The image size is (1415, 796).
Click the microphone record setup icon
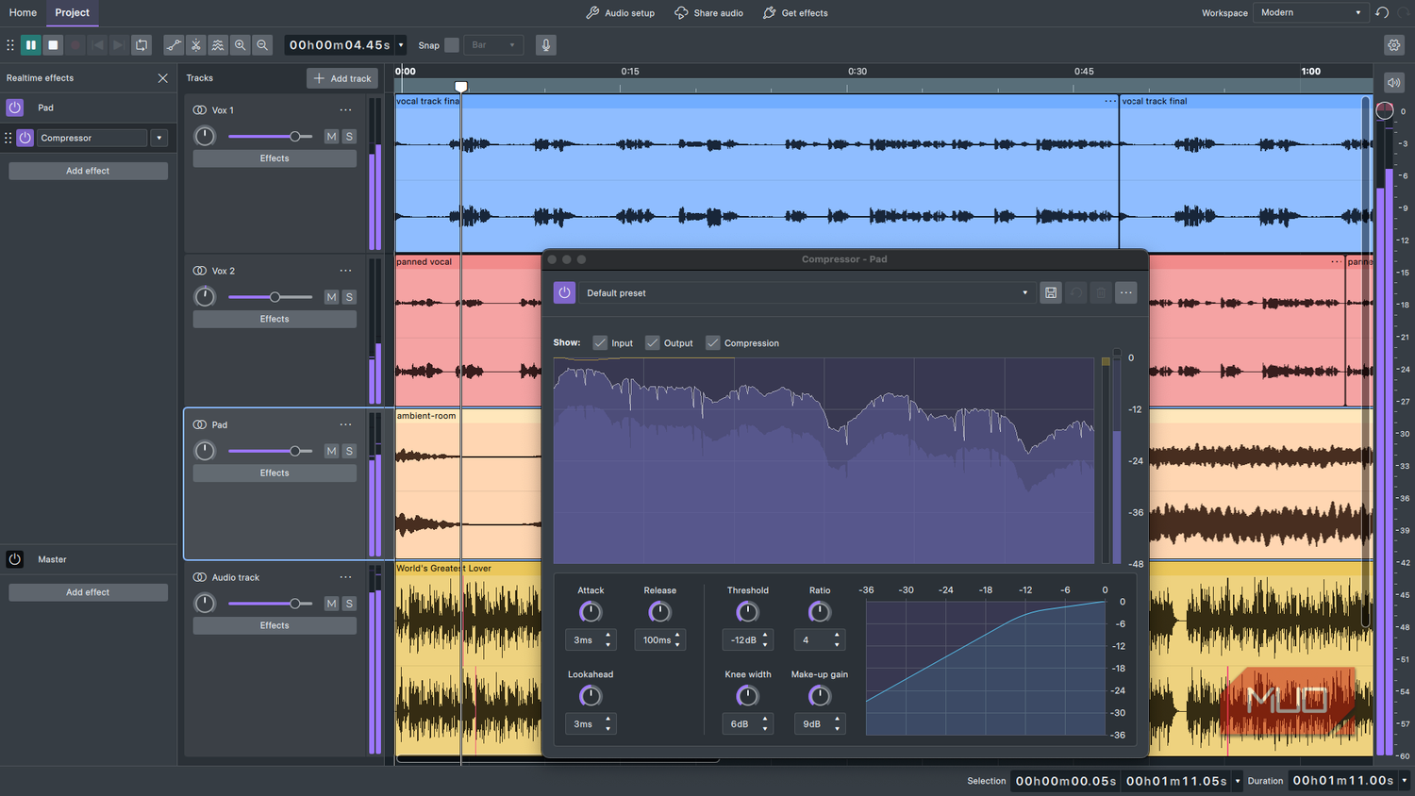(x=545, y=44)
